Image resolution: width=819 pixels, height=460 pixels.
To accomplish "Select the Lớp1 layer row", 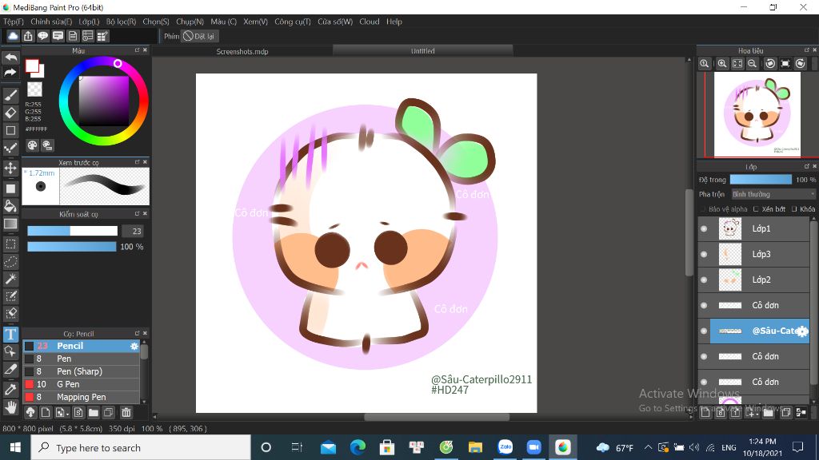I will click(x=753, y=229).
